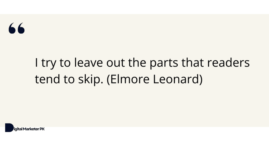269x141 pixels.
Task: Click the word "(Elmore" in the attribution
Action: [x=128, y=79]
